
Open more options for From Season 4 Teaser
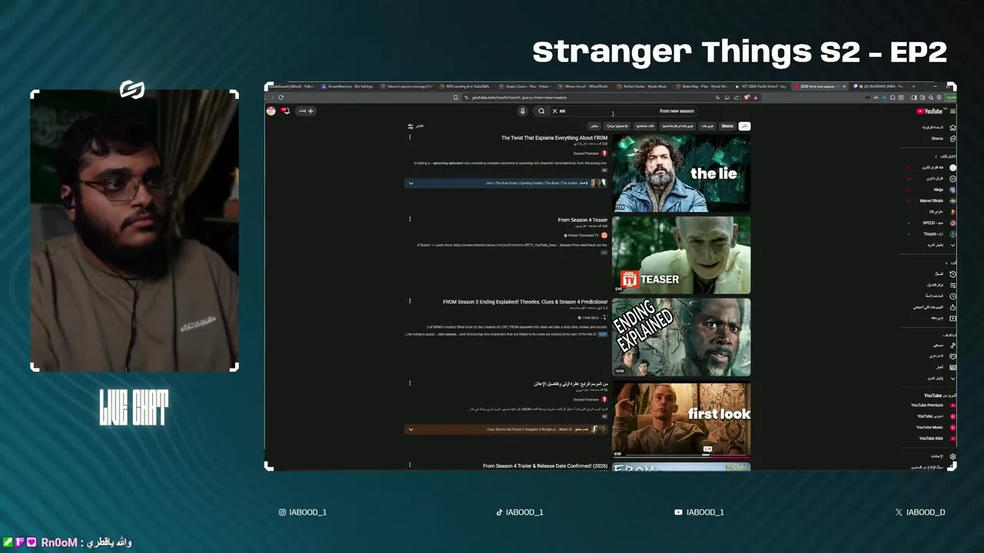410,220
